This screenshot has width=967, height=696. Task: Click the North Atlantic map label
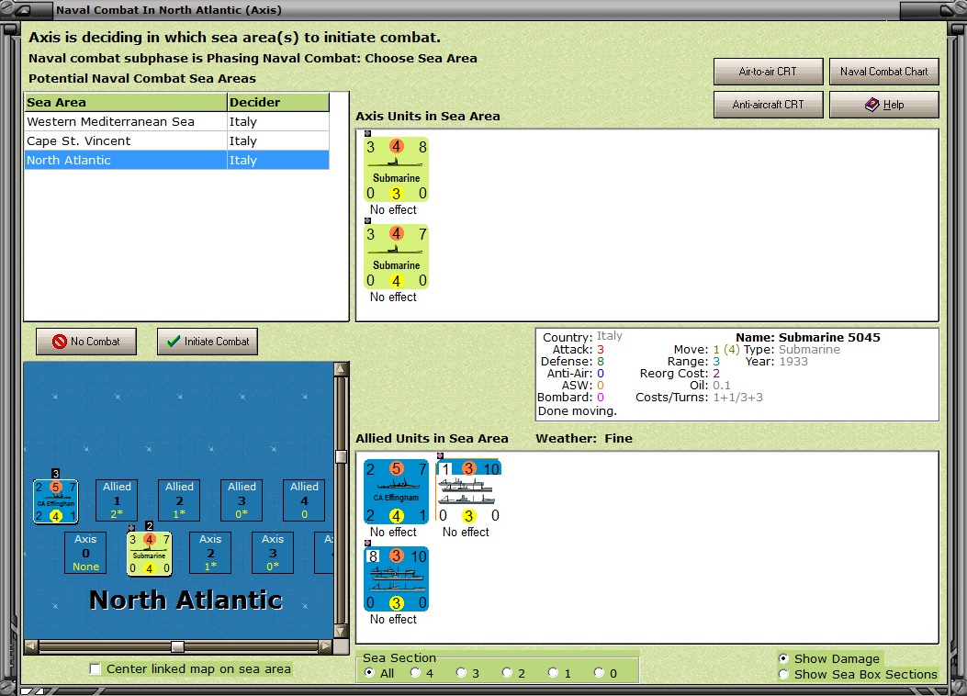tap(186, 600)
